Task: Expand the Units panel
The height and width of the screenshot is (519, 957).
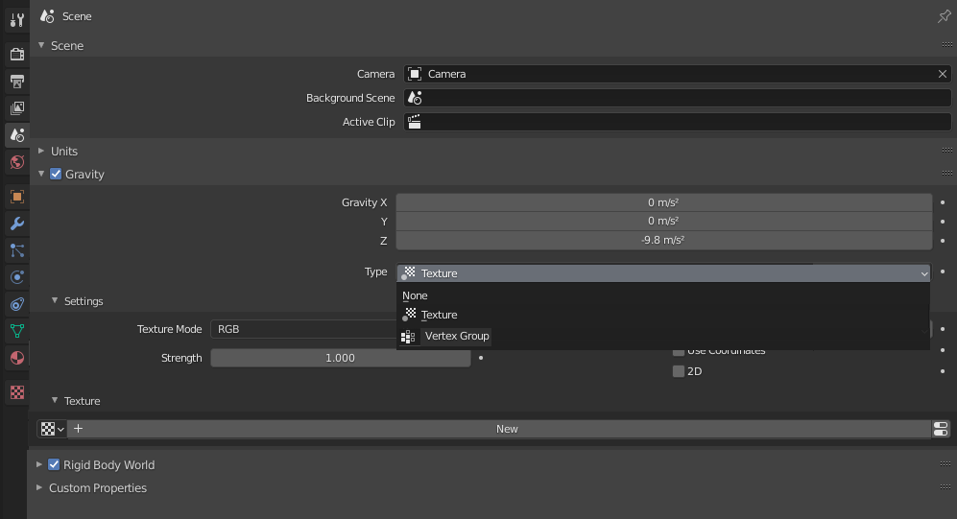Action: pyautogui.click(x=41, y=151)
